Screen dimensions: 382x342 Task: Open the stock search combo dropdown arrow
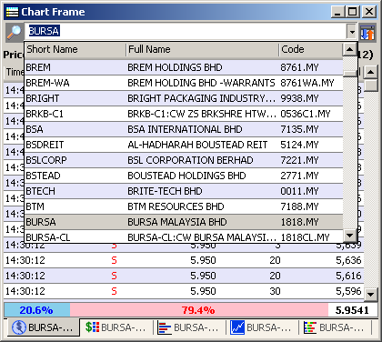pos(352,32)
